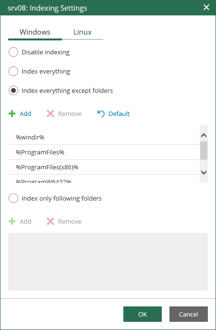Choose the Index everything option
This screenshot has width=216, height=330.
click(x=13, y=71)
